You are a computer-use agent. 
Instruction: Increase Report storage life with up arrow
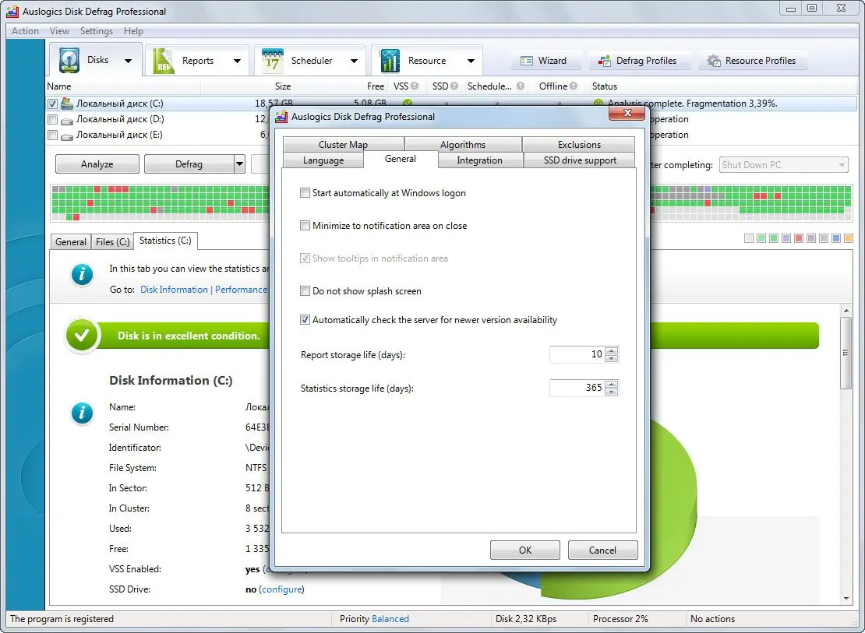tap(611, 350)
